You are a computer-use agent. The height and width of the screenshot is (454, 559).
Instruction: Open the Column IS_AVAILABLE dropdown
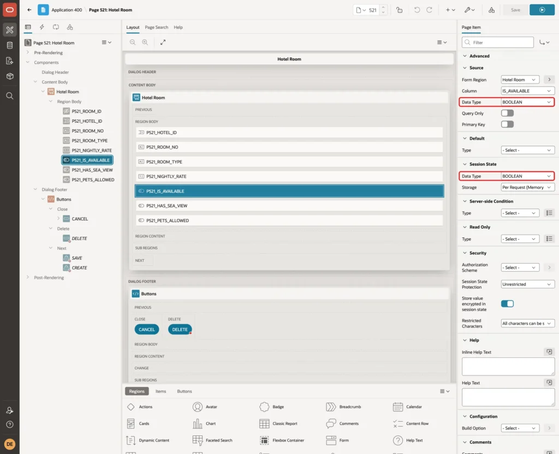[527, 91]
